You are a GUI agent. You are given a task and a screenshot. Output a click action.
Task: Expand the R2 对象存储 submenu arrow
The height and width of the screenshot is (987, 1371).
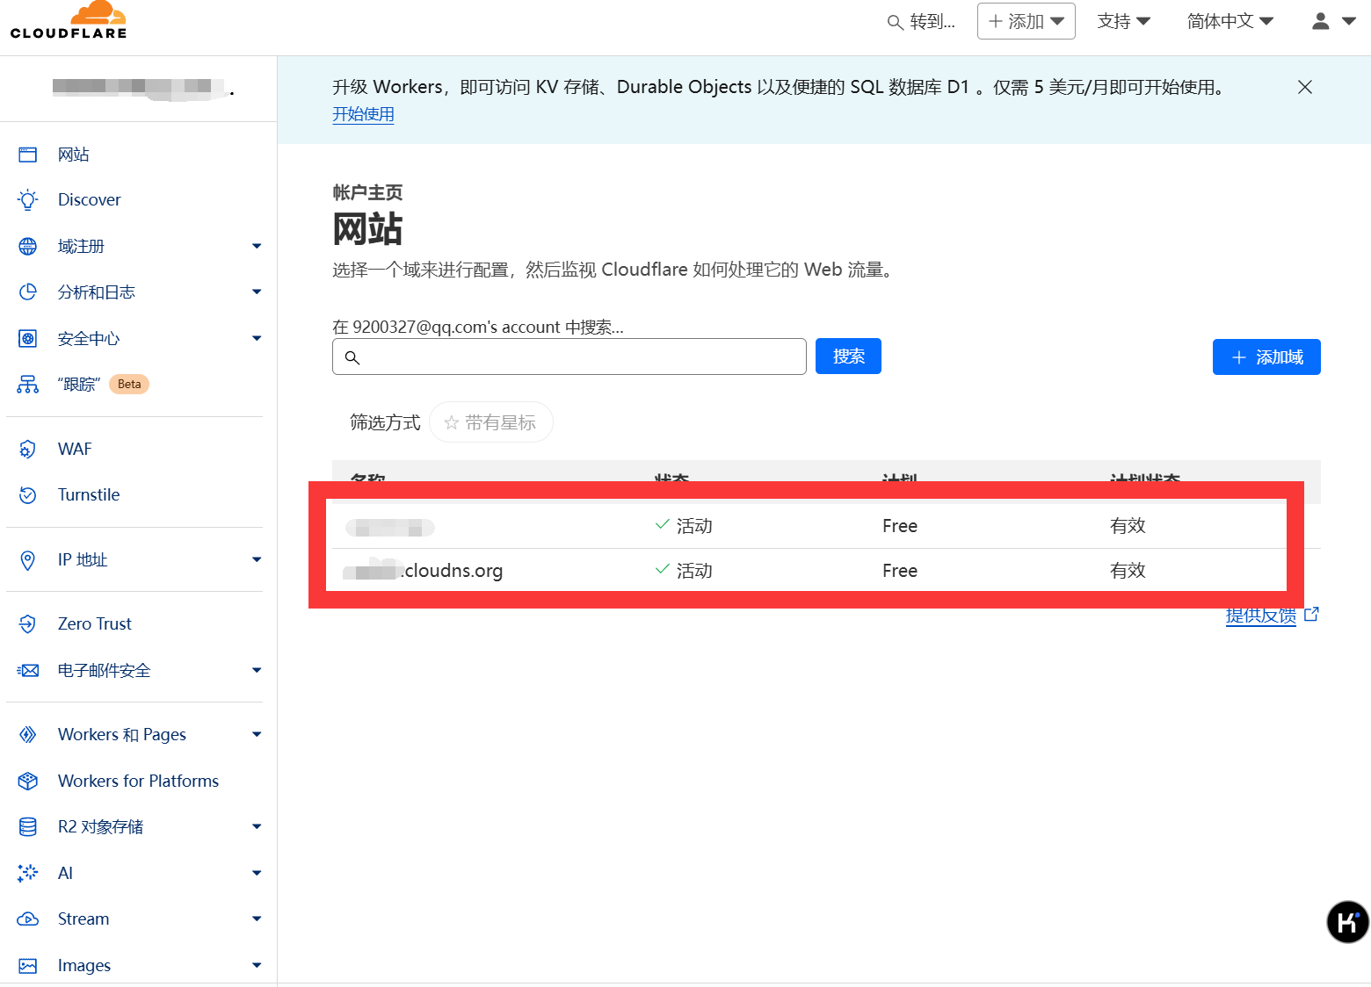tap(257, 827)
